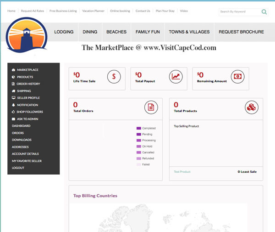
Task: Go to the Home top link
Action: pyautogui.click(x=11, y=11)
